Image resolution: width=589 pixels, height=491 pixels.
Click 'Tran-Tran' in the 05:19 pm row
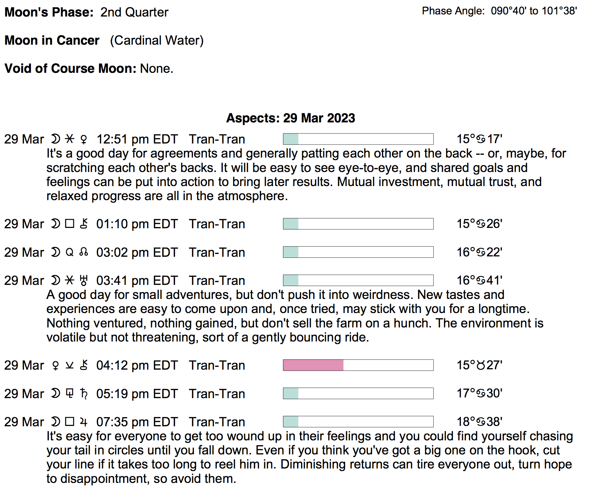(217, 394)
